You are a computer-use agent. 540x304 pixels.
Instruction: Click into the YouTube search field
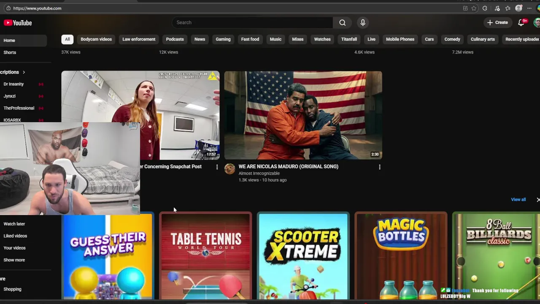point(252,22)
